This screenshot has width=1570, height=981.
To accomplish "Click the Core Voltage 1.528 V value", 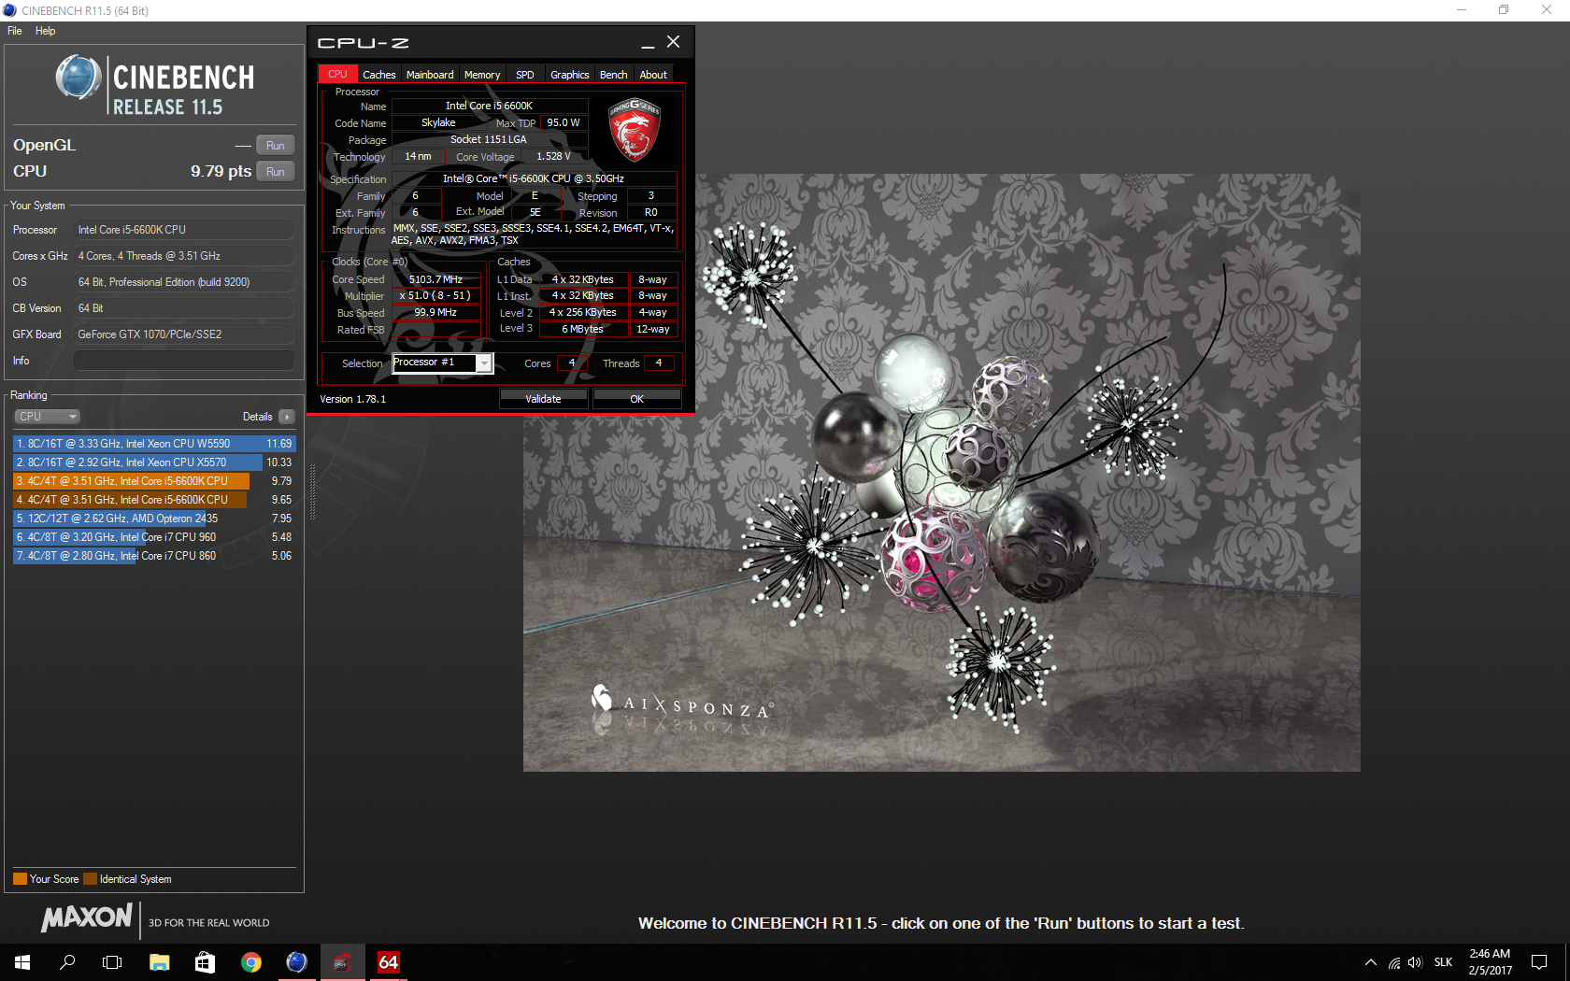I will [553, 157].
